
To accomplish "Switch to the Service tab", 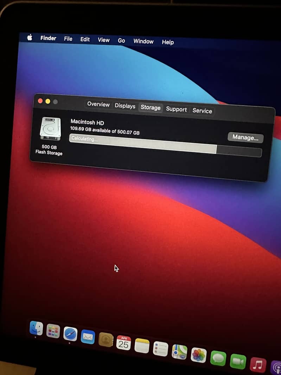I will pyautogui.click(x=202, y=111).
